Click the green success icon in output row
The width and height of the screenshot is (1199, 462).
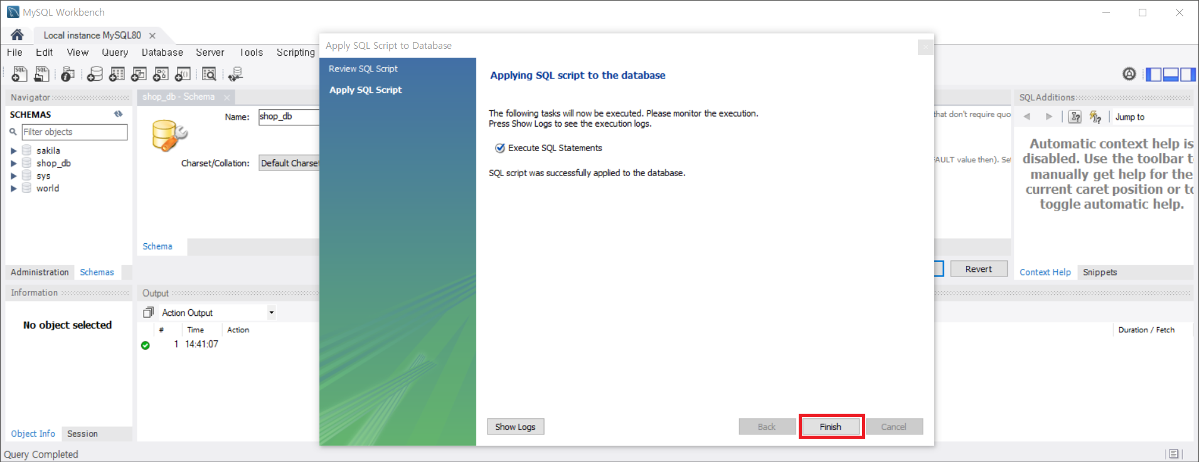(146, 345)
